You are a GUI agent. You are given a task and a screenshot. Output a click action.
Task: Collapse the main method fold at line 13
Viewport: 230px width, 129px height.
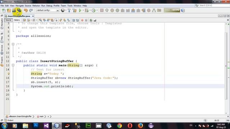13,65
